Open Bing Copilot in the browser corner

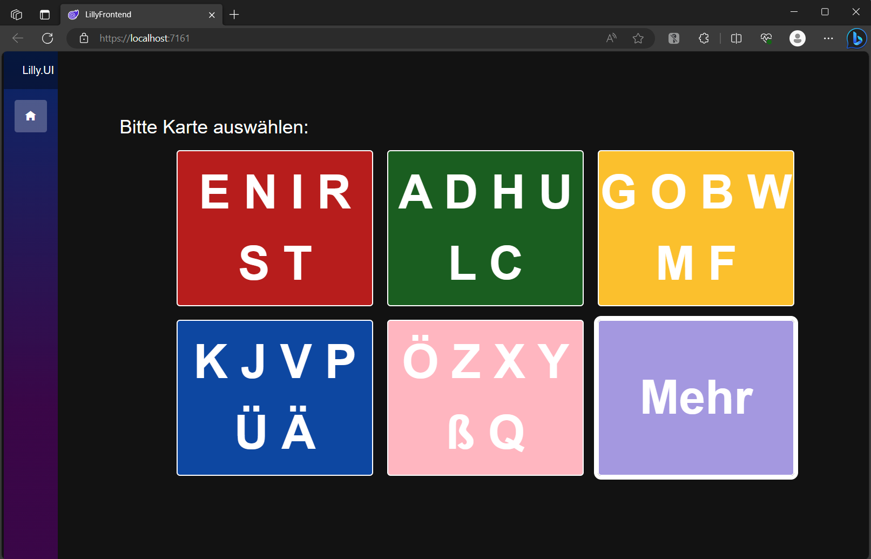click(x=856, y=38)
